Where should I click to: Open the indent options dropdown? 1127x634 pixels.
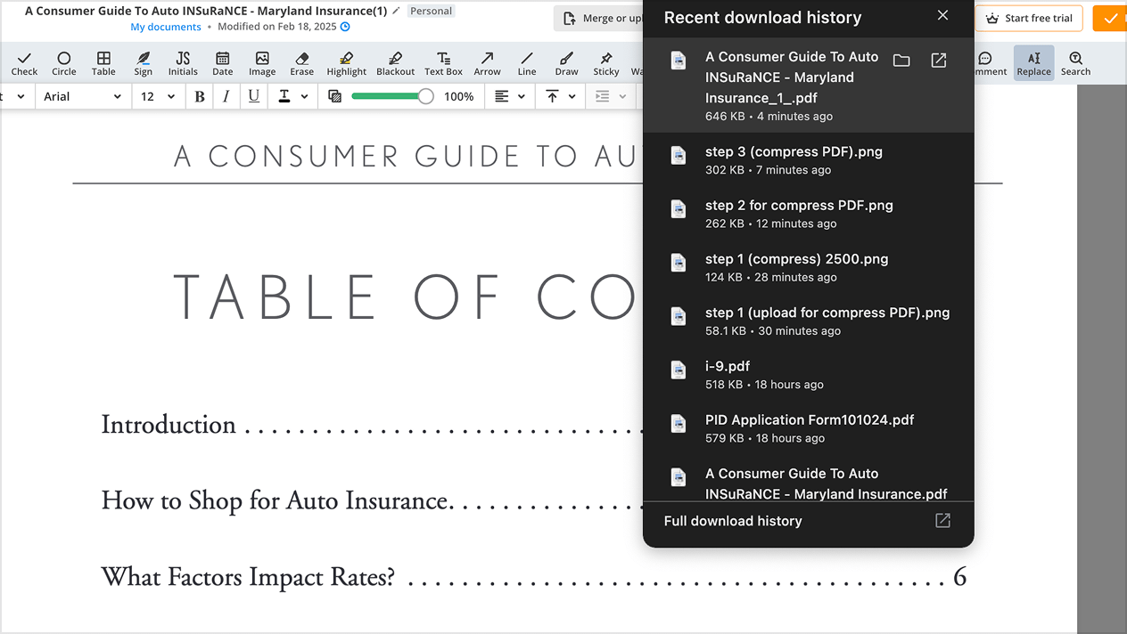pyautogui.click(x=611, y=96)
